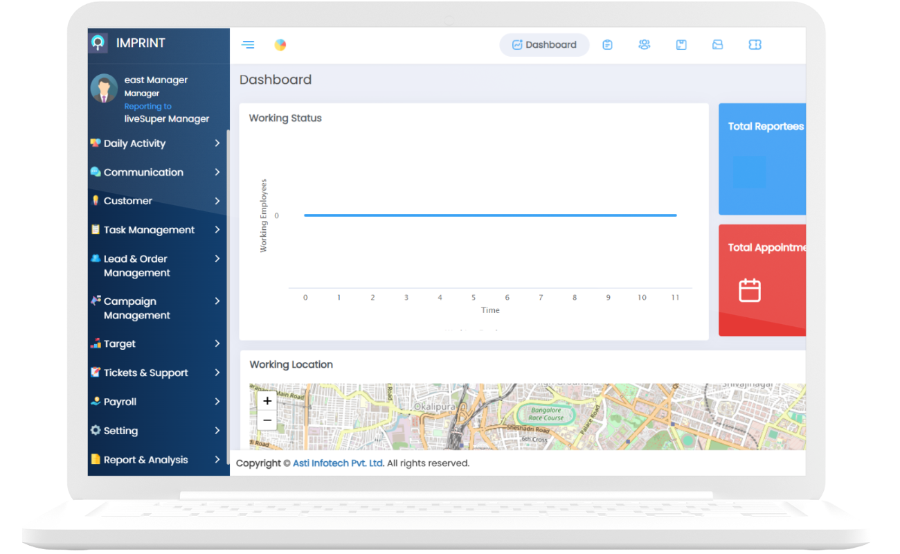Click the blue line in Working Status chart
The height and width of the screenshot is (554, 900).
490,215
